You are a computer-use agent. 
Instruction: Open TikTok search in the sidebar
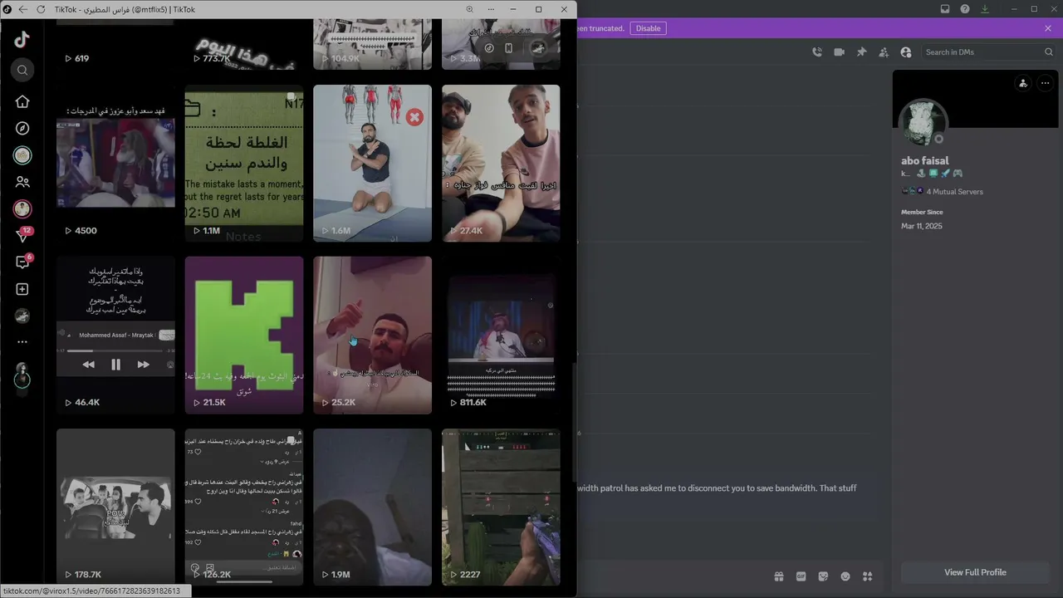(x=22, y=70)
